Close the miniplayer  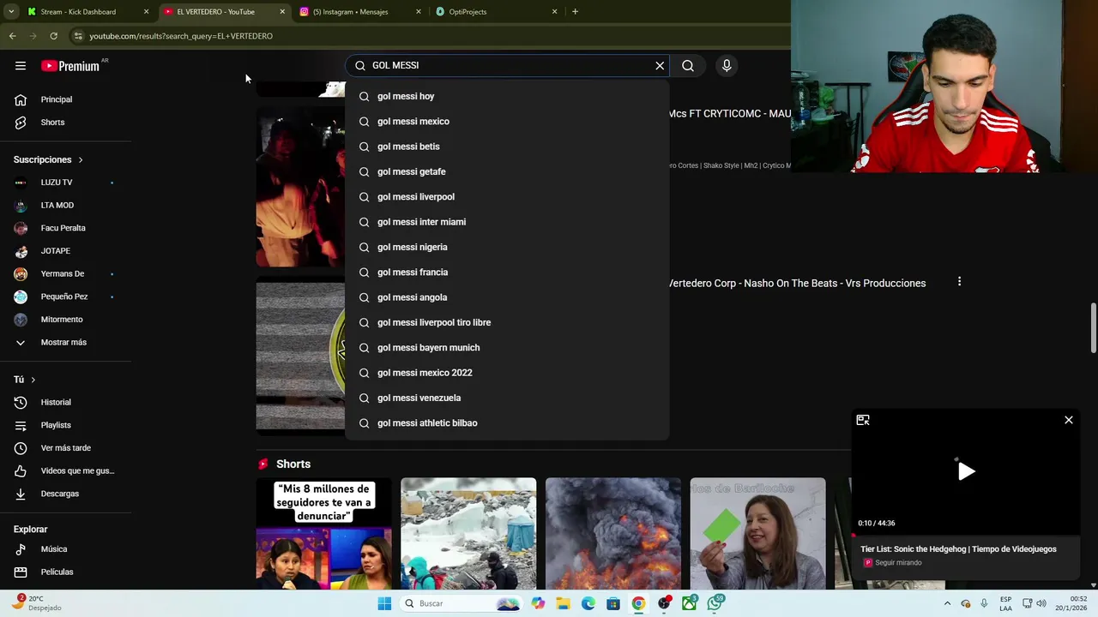click(1069, 420)
